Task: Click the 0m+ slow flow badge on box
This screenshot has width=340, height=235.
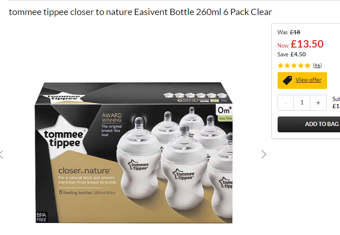Action: pos(225,113)
